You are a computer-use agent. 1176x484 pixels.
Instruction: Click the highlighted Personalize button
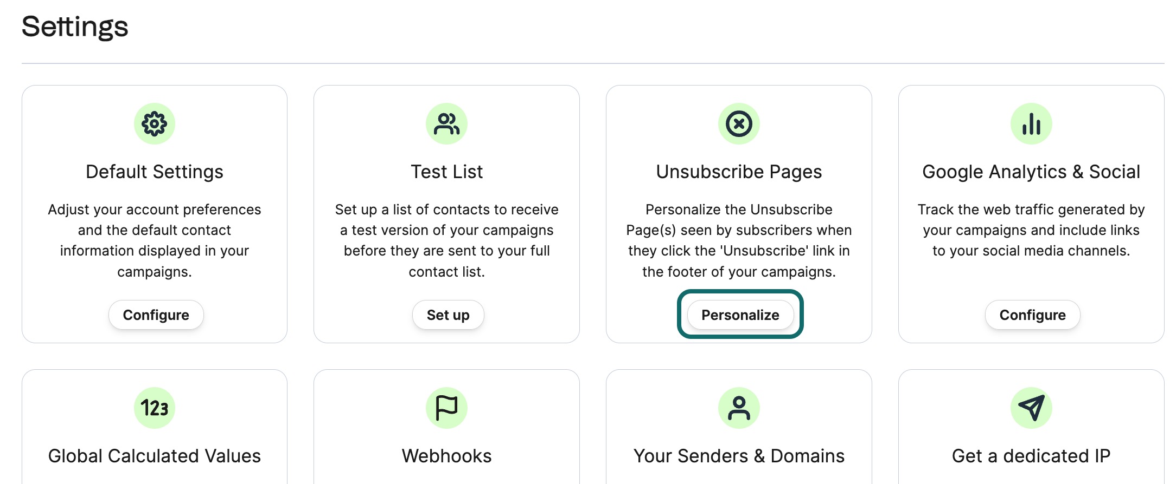coord(740,315)
